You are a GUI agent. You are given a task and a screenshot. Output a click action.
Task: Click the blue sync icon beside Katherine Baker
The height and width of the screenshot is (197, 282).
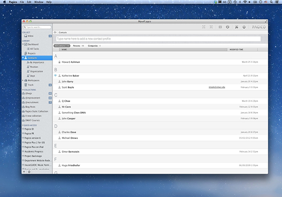click(55, 76)
